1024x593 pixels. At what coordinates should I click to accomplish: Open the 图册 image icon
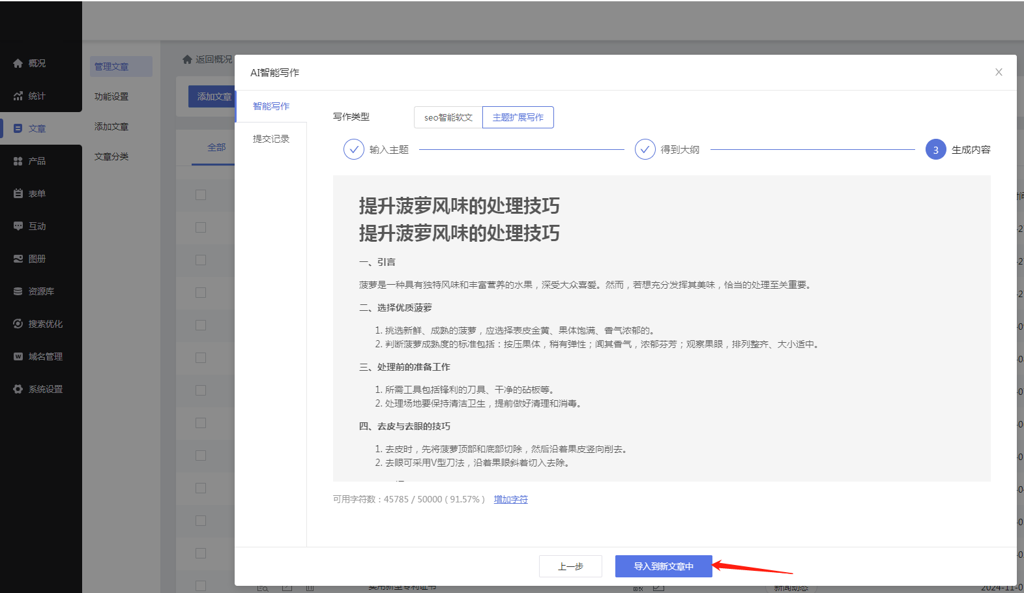(18, 259)
